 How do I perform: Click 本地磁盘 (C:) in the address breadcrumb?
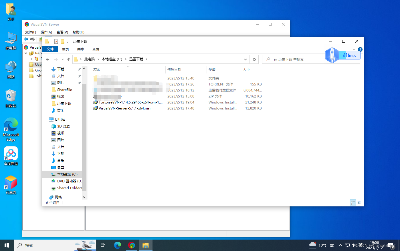coord(112,59)
